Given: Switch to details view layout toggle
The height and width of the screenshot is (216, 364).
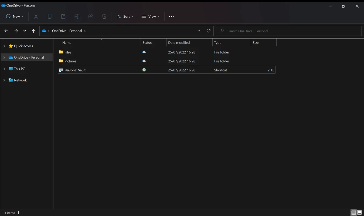Looking at the screenshot, I should click(x=353, y=213).
